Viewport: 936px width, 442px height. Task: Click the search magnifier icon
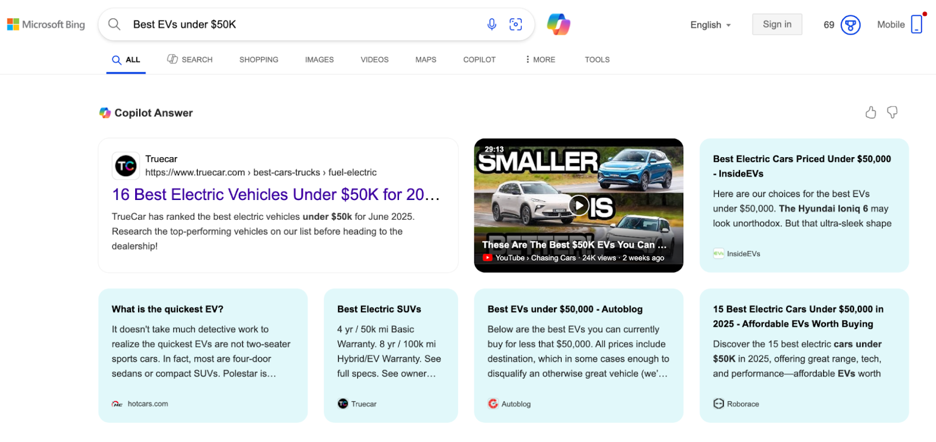(115, 24)
